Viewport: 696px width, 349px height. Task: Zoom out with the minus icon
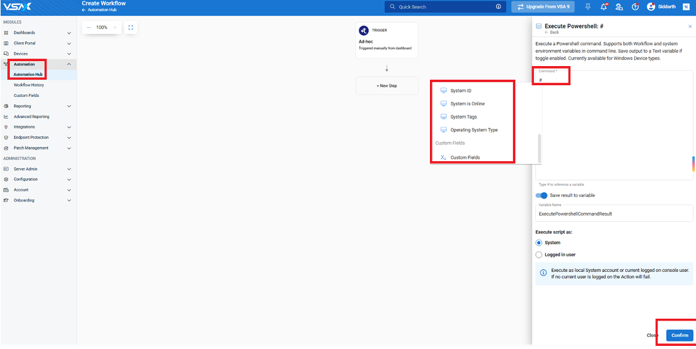(x=88, y=28)
